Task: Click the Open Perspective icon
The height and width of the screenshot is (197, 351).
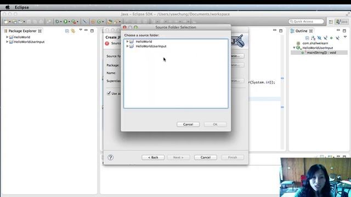Action: (331, 22)
